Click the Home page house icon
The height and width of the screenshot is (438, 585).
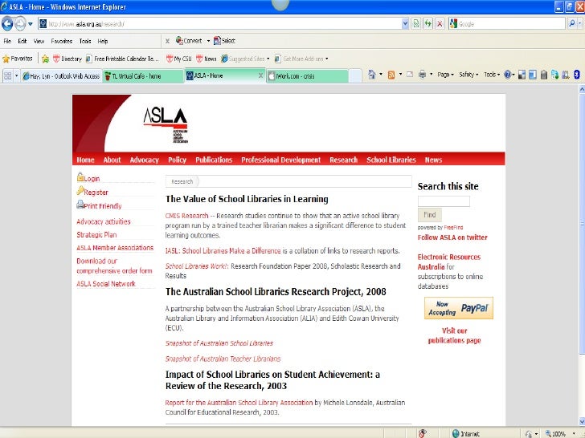point(372,75)
